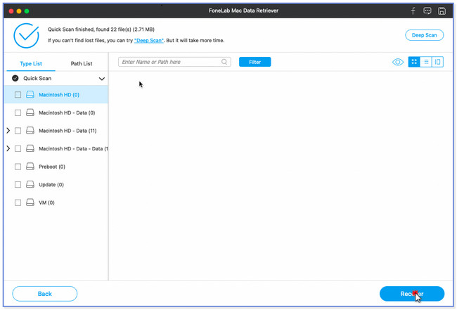The image size is (457, 310).
Task: Select the Update (0) label
Action: [51, 184]
